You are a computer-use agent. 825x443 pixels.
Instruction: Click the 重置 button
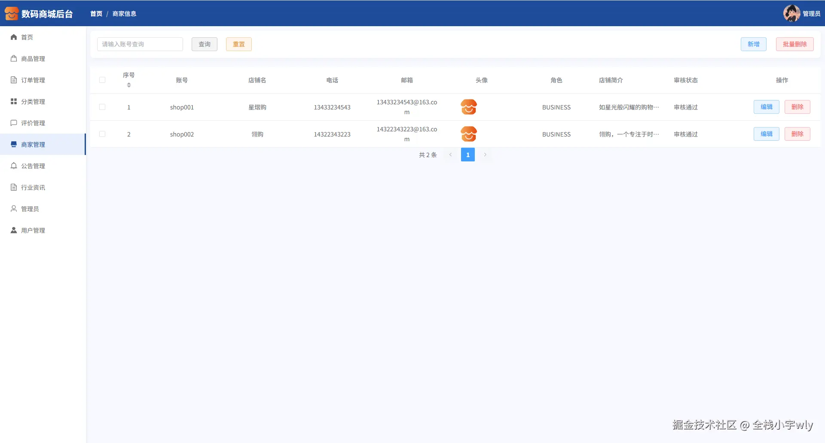click(239, 44)
